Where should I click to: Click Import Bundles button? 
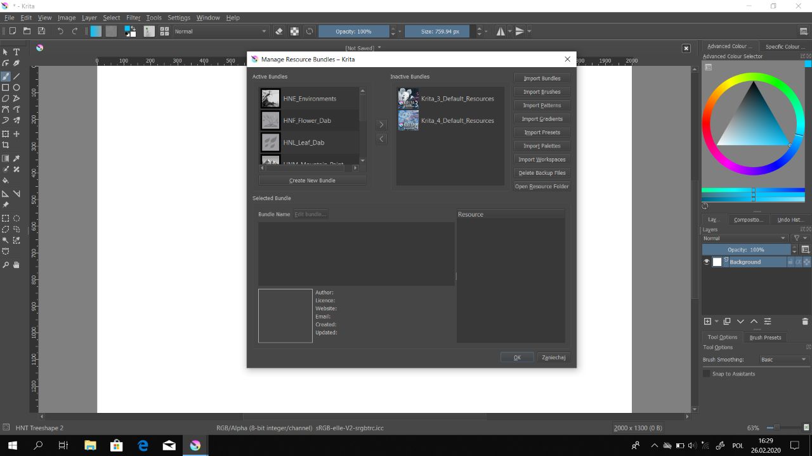542,79
